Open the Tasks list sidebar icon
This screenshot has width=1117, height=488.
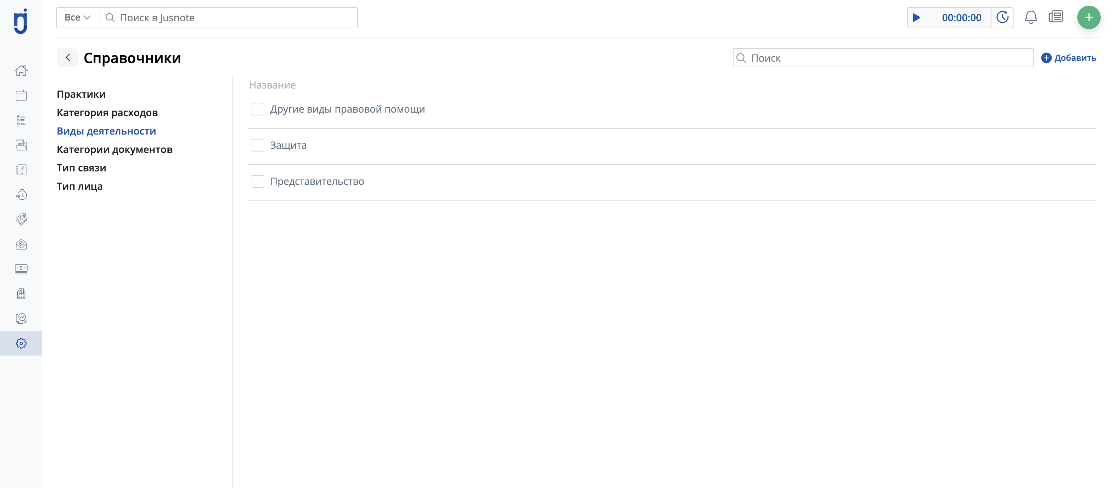pyautogui.click(x=21, y=120)
